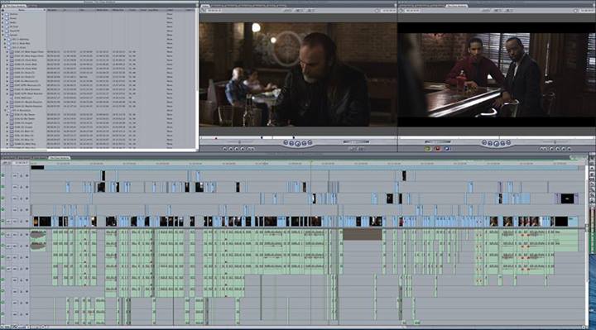Expand the fifth bin in the Browser list
This screenshot has width=596, height=330.
pyautogui.click(x=2, y=31)
